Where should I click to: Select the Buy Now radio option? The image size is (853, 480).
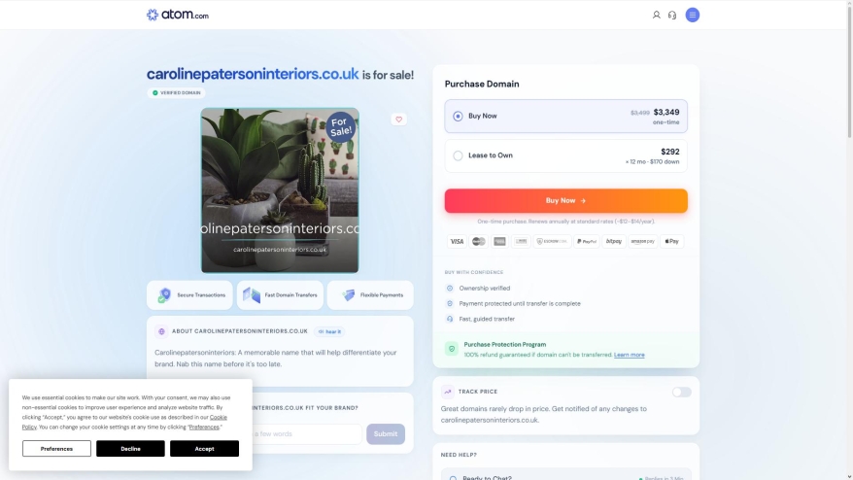point(458,116)
